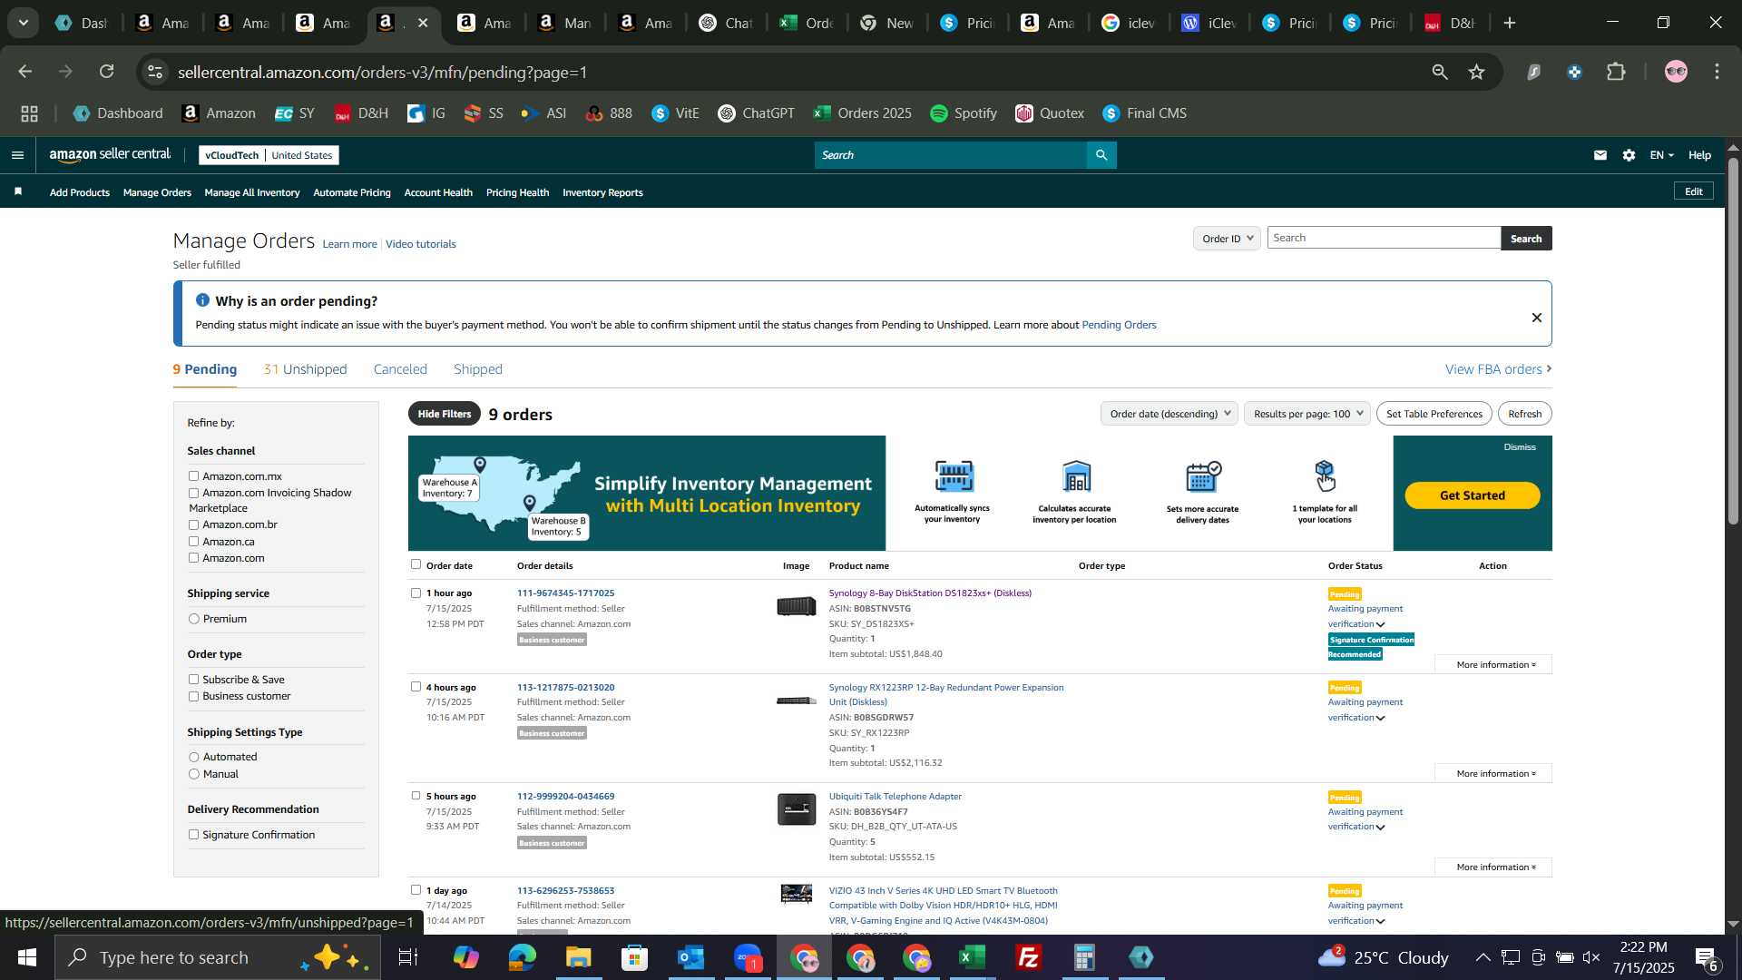Viewport: 1742px width, 980px height.
Task: Open the Chrome apps grid in bookmarks bar
Action: 30,113
